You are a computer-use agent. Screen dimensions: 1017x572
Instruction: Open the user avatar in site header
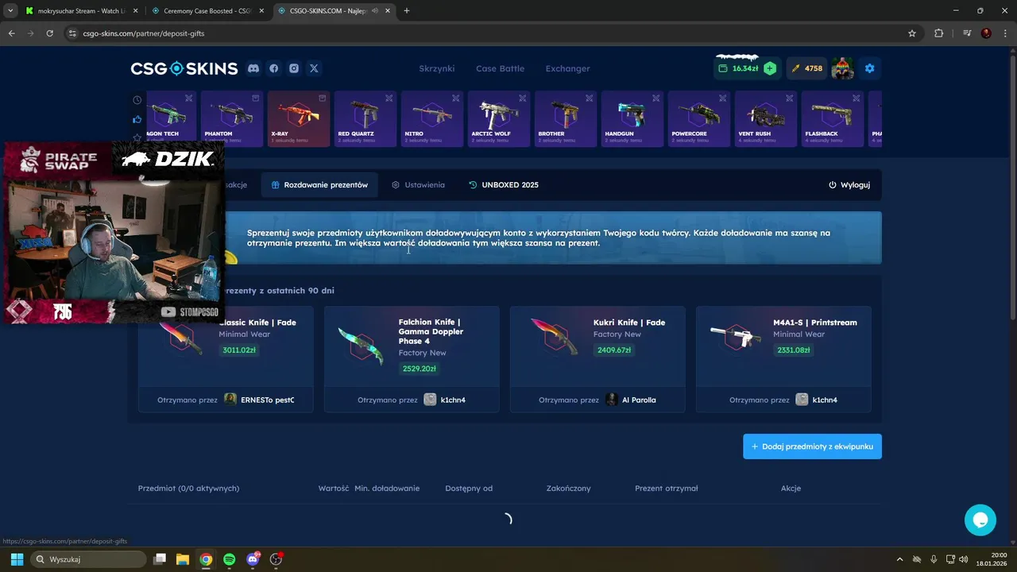(x=842, y=68)
